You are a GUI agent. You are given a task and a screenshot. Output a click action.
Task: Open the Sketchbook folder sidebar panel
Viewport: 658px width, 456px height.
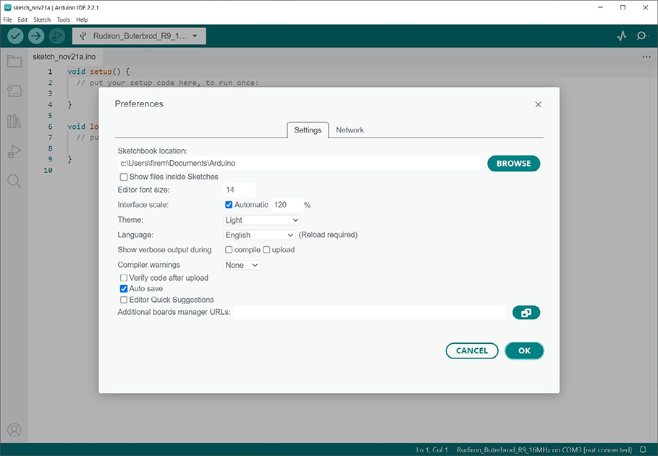pos(14,62)
